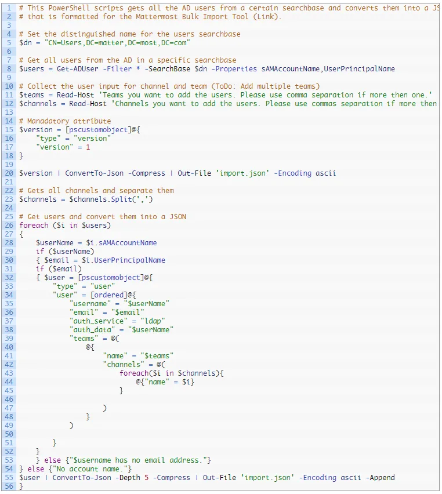442x494 pixels.
Task: Click the "username" key on line 35
Action: [90, 304]
